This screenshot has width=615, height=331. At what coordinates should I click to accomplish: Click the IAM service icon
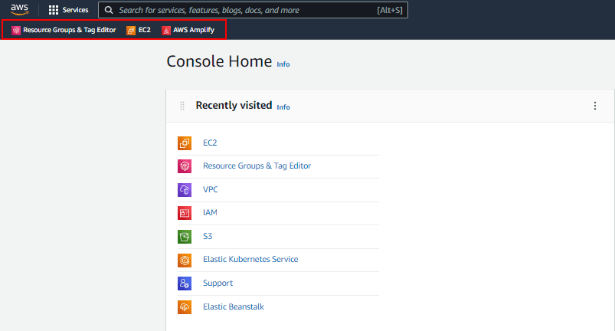(185, 213)
